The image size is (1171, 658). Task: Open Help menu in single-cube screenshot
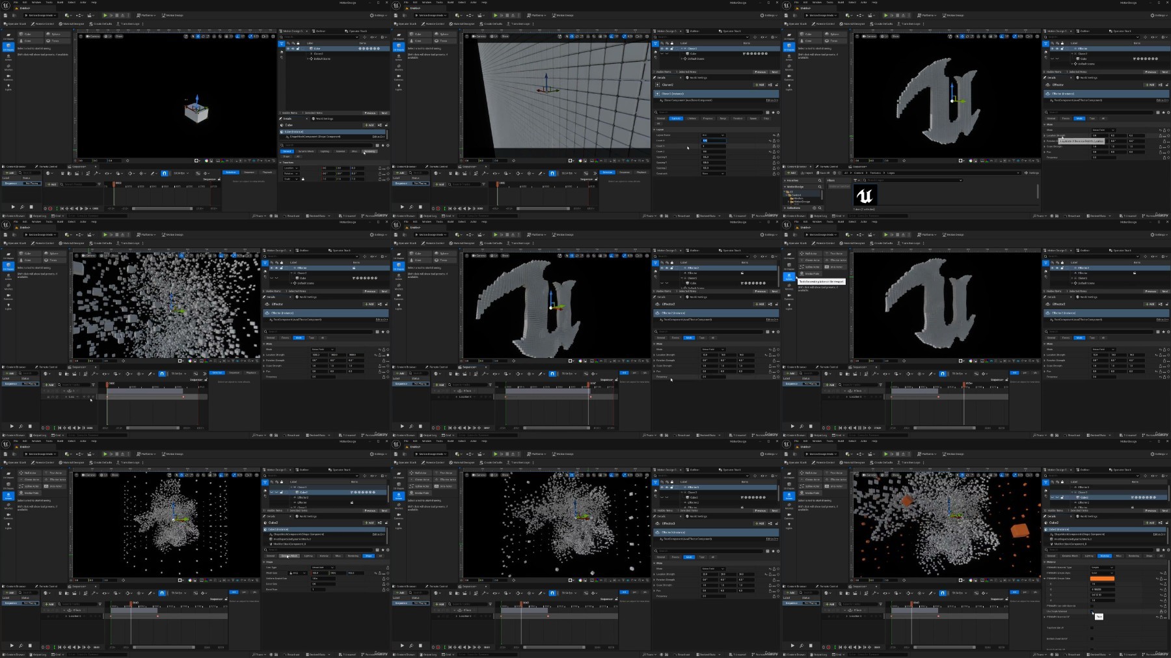click(x=94, y=3)
